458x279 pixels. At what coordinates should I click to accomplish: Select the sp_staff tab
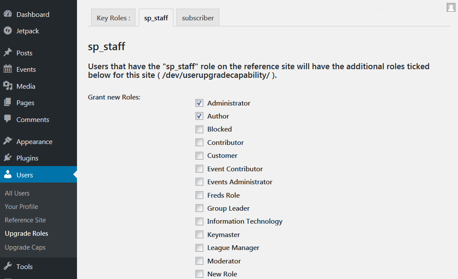click(156, 18)
